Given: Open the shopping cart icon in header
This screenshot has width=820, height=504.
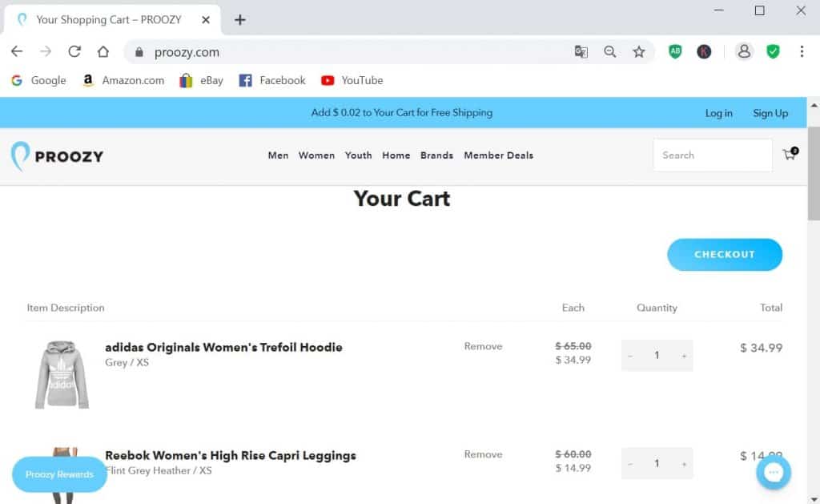Looking at the screenshot, I should pyautogui.click(x=790, y=154).
